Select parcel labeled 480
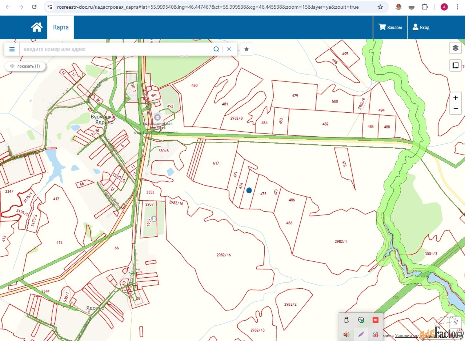The height and width of the screenshot is (341, 465). (195, 86)
